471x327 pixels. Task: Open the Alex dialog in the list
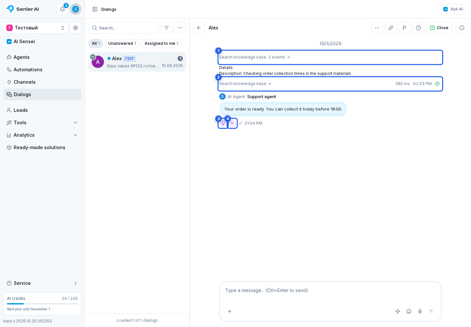tap(137, 62)
